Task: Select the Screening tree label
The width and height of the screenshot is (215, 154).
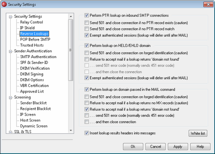Action: click(x=22, y=97)
